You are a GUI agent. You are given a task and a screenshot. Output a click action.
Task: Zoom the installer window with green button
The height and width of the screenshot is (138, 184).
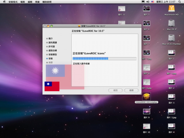pos(51,26)
